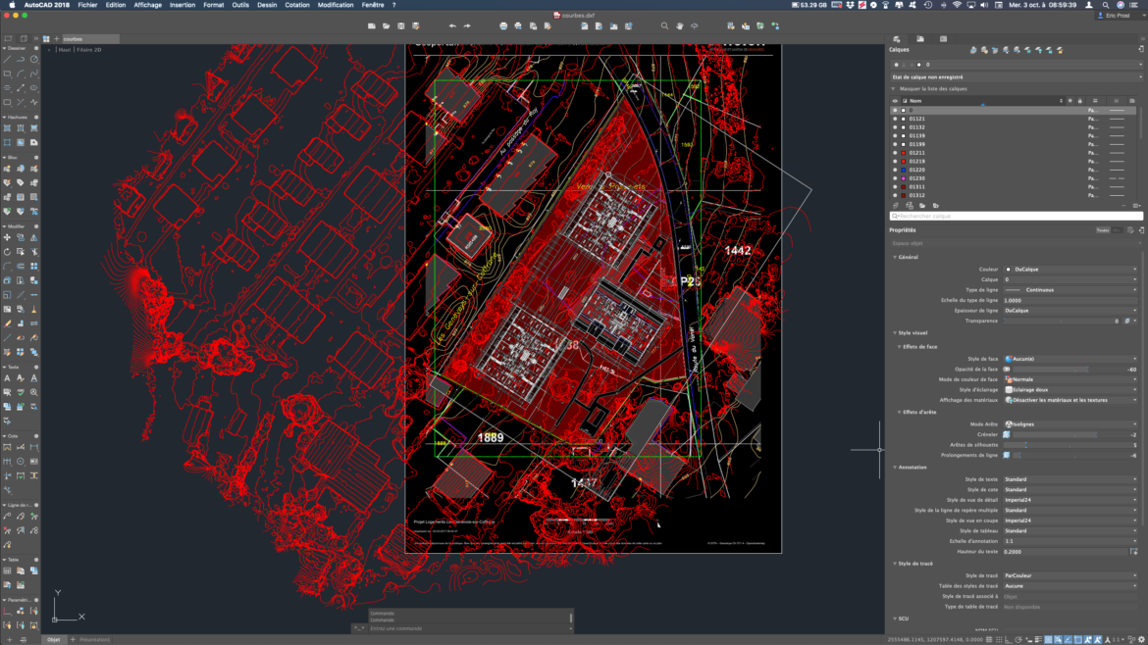Toggle visibility of layer 01211

(895, 153)
